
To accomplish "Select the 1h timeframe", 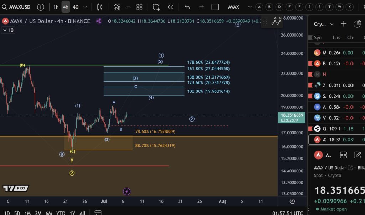I will [56, 7].
